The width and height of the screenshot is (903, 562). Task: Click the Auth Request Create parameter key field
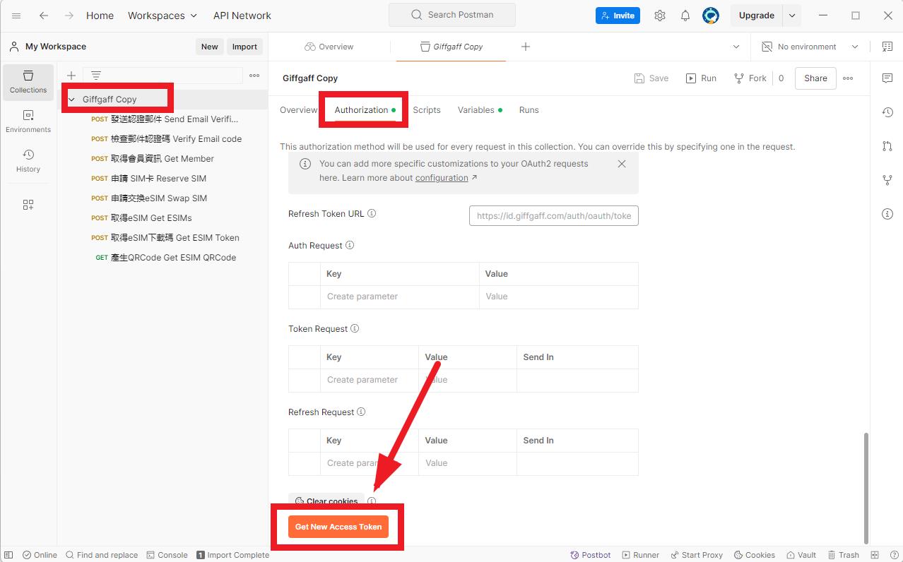tap(400, 297)
